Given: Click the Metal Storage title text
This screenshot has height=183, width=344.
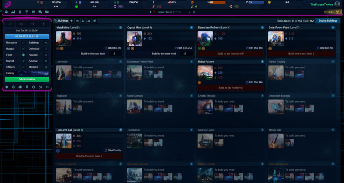Looking at the screenshot, I should (x=135, y=96).
